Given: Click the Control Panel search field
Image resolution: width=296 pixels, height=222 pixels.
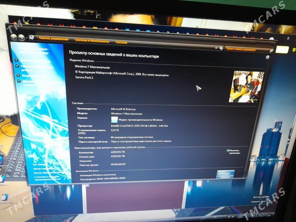Looking at the screenshot, I should point(246,50).
